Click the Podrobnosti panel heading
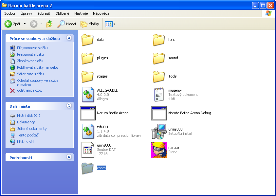 click(x=21, y=158)
